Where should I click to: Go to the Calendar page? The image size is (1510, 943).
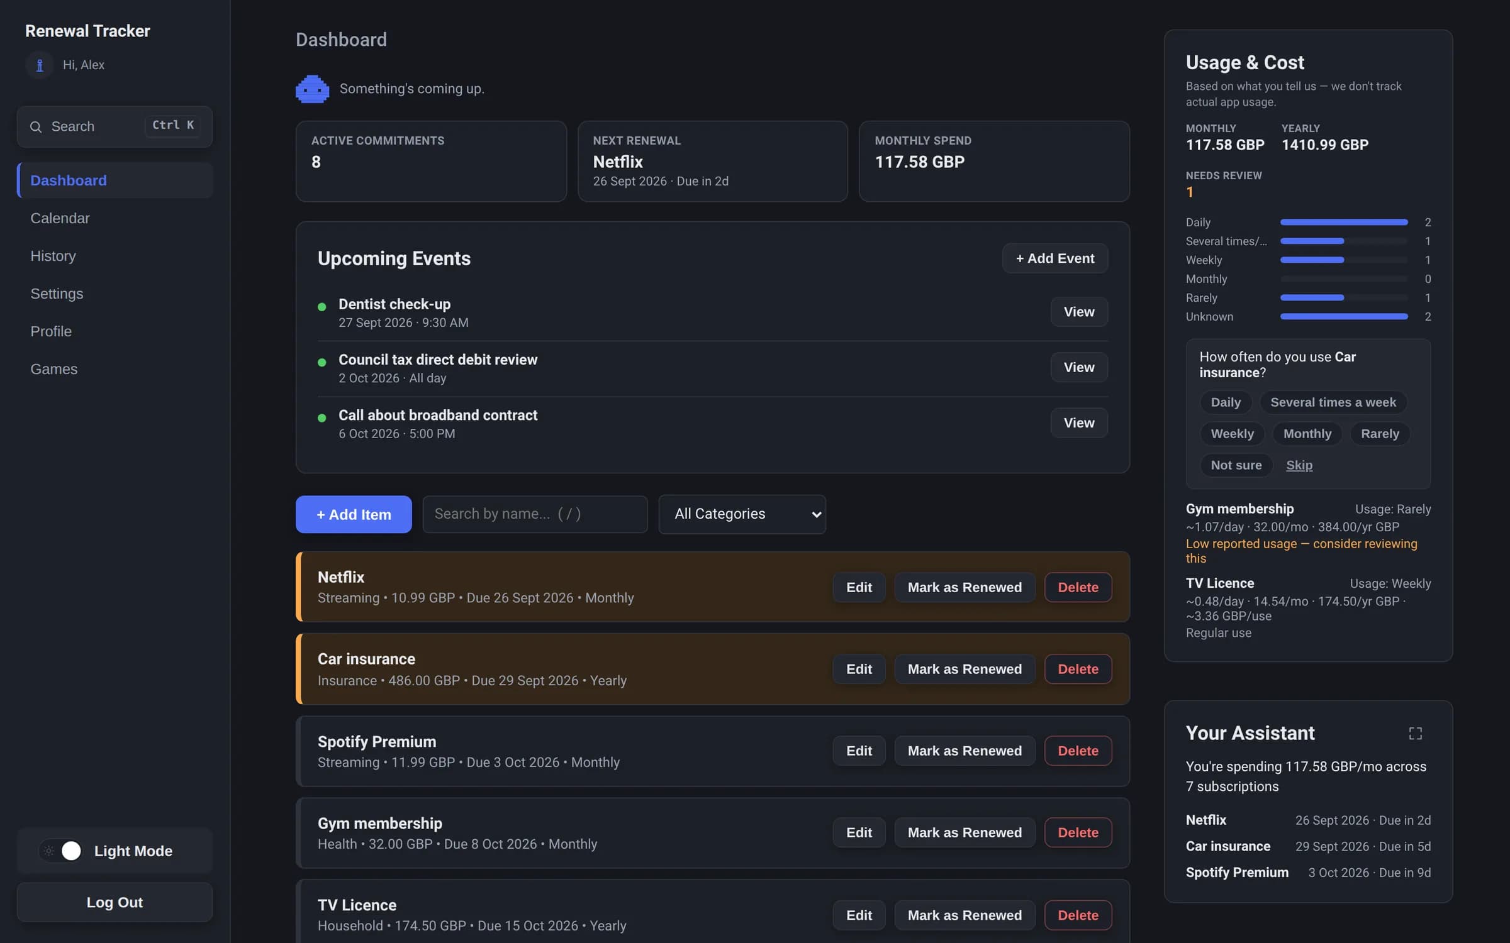pyautogui.click(x=115, y=218)
